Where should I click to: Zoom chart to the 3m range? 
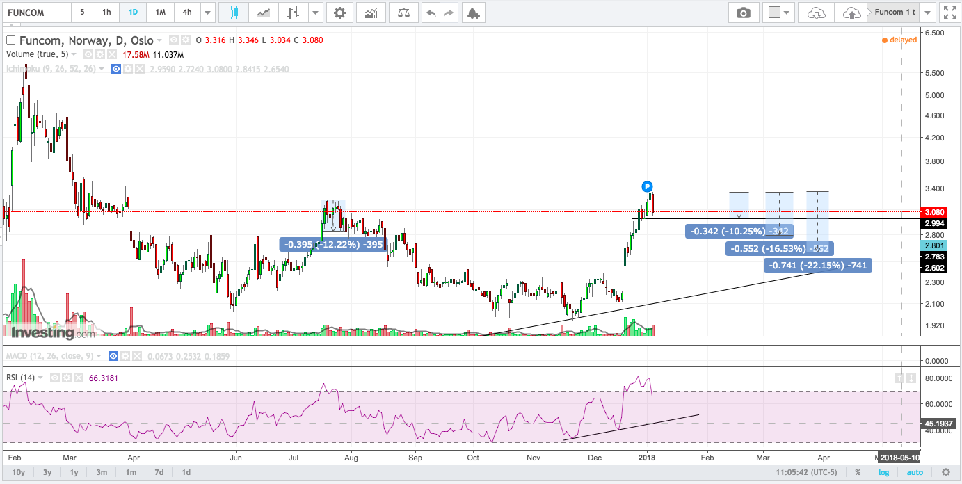point(102,473)
